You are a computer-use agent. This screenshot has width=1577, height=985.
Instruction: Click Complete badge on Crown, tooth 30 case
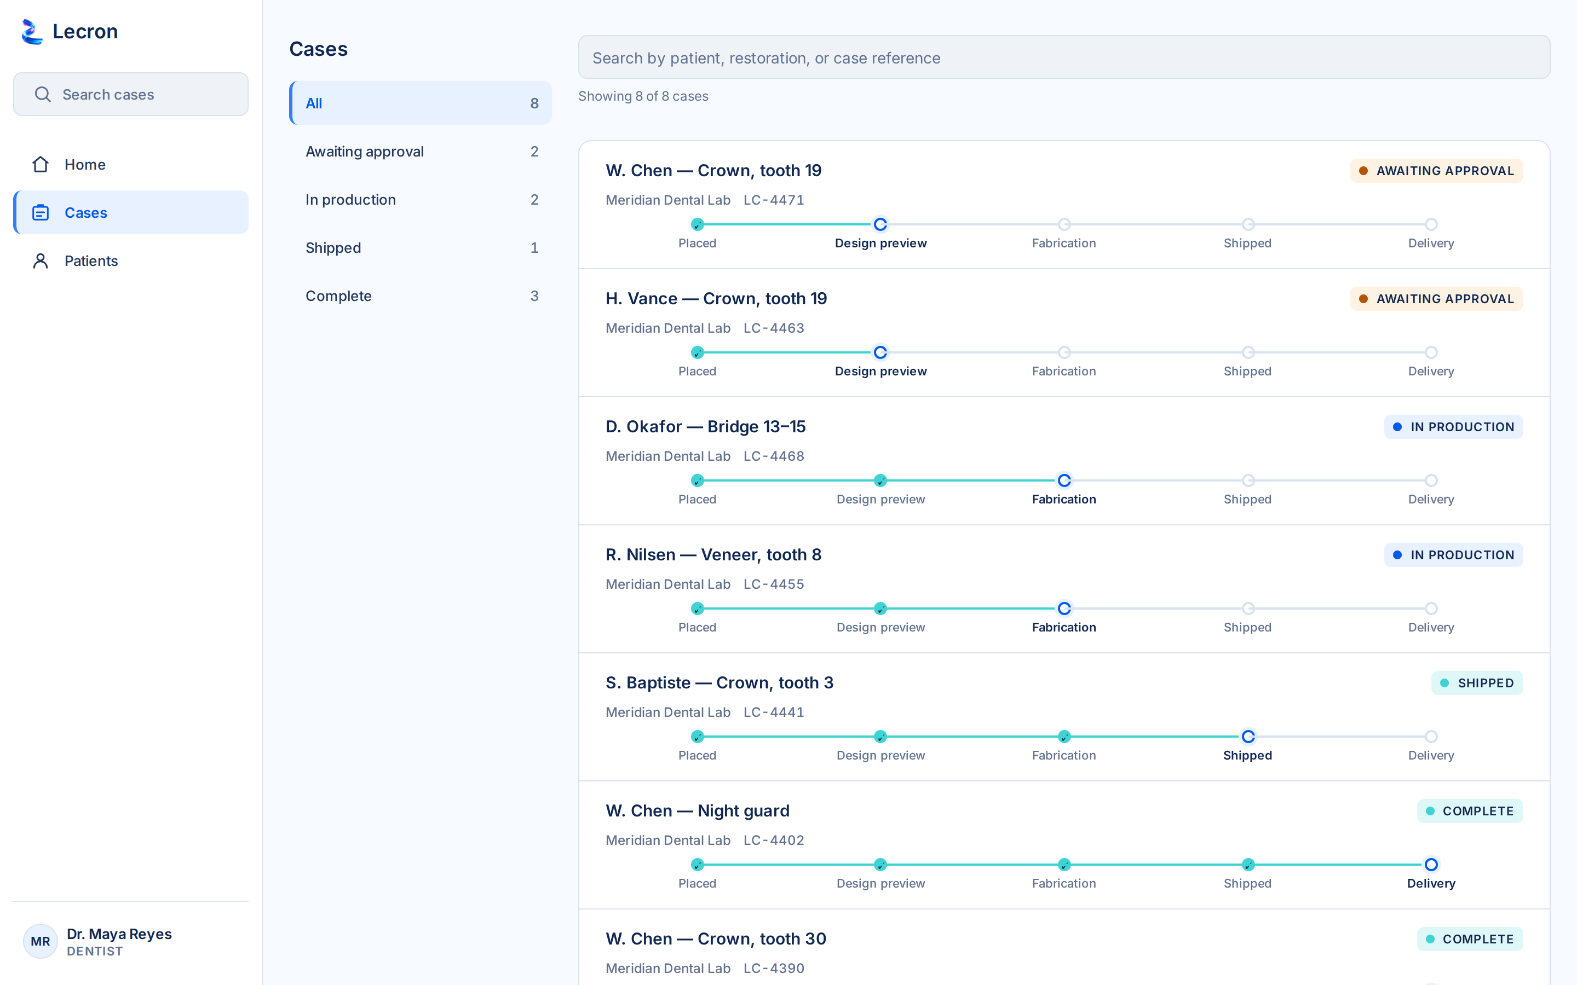(x=1470, y=938)
